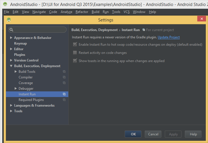Open the Code menu
The height and width of the screenshot is (143, 208).
pos(53,12)
